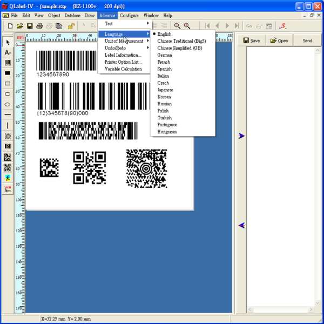The width and height of the screenshot is (324, 324).
Task: Select the horizontal line tool
Action: pos(8,114)
